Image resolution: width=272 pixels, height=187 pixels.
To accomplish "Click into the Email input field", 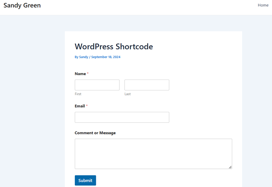I will pyautogui.click(x=122, y=117).
